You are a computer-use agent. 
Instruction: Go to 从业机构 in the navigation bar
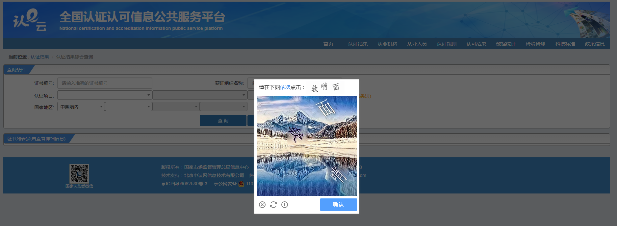387,44
